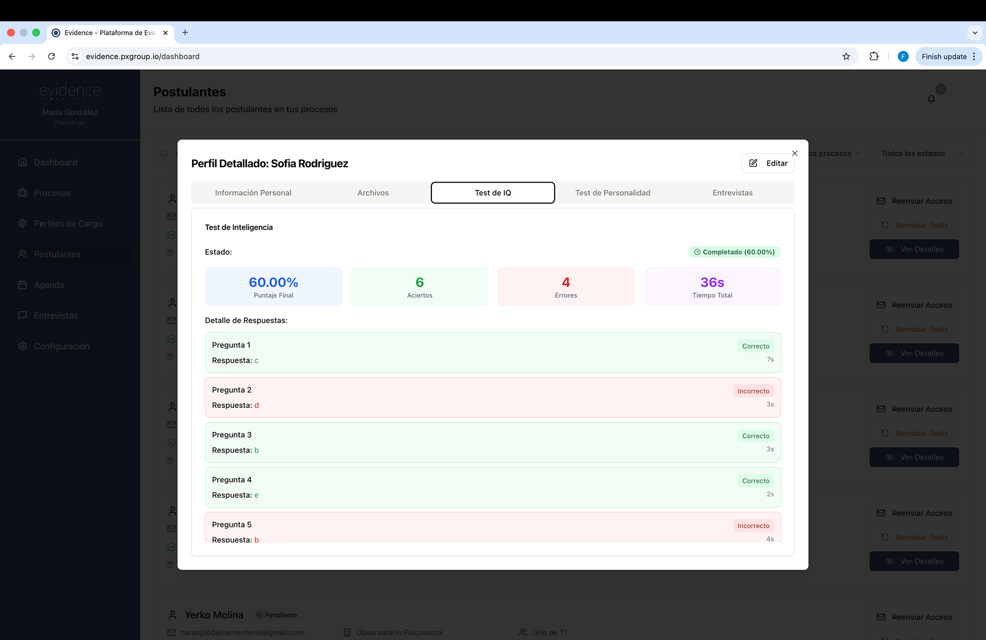This screenshot has height=640, width=986.
Task: Open the processes filter dropdown
Action: coord(836,153)
